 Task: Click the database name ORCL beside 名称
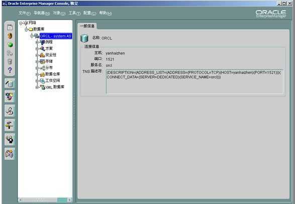point(107,38)
